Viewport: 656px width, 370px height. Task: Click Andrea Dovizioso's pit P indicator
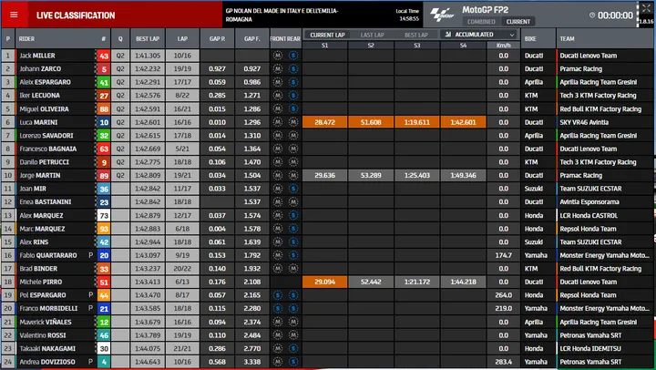[x=91, y=362]
